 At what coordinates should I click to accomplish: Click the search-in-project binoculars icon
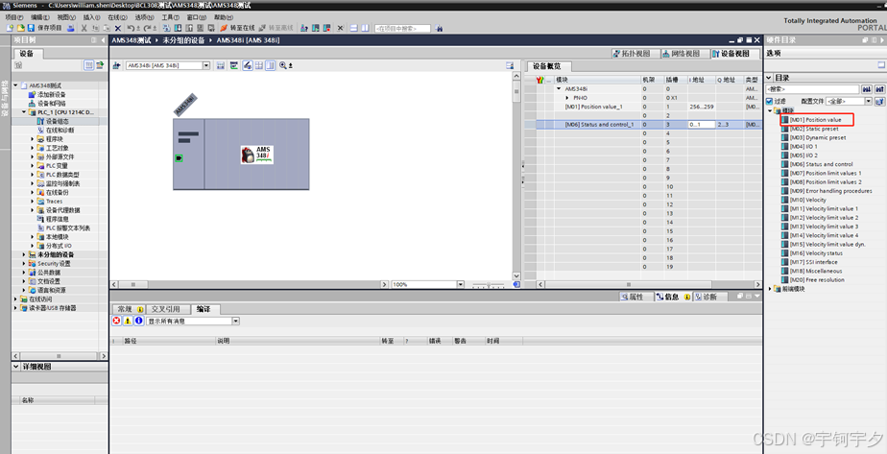[x=439, y=28]
